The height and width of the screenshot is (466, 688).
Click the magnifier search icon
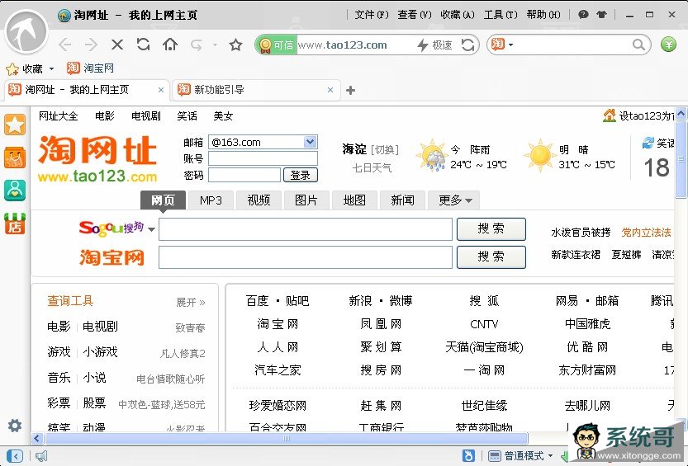(638, 45)
